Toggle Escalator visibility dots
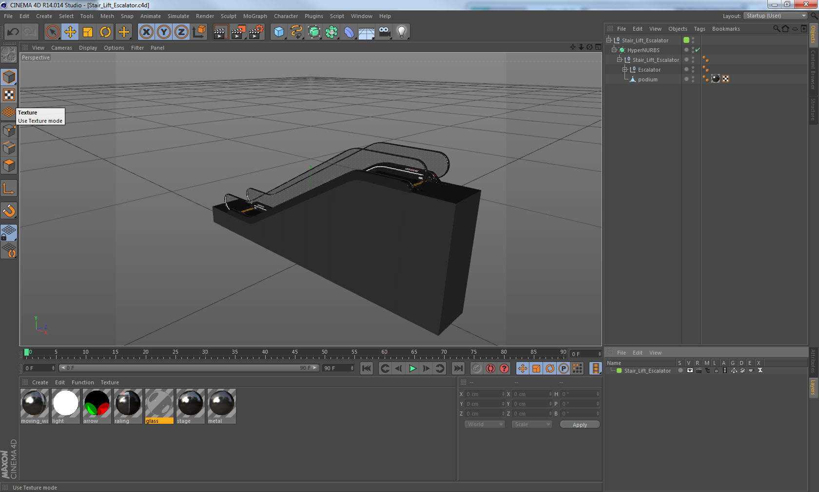 coord(693,70)
